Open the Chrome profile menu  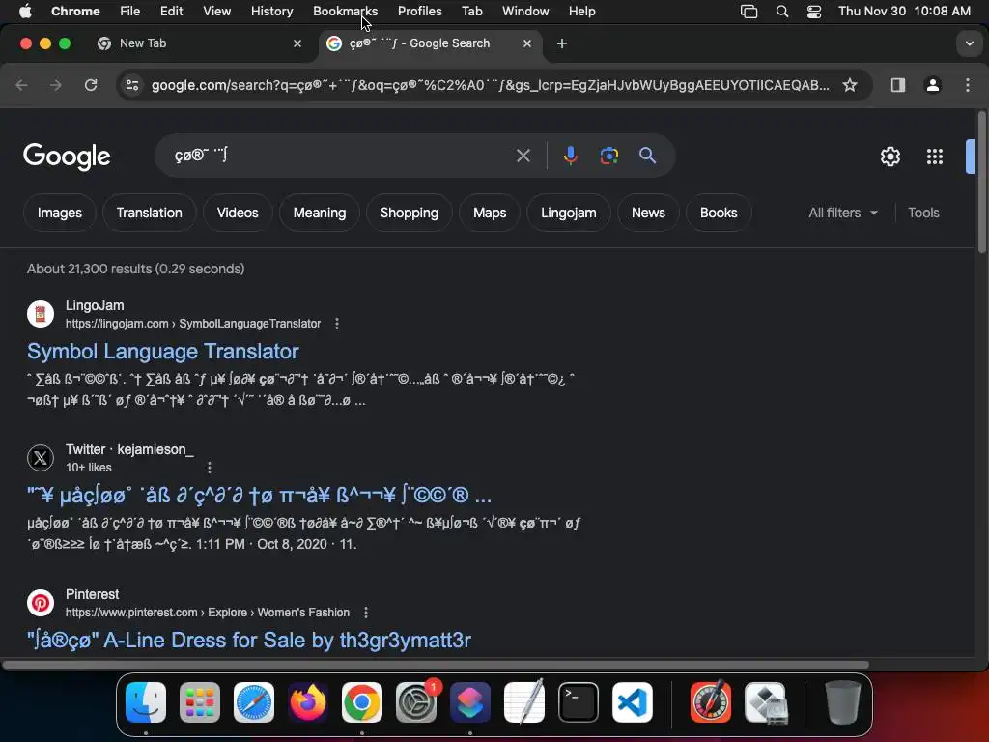point(932,85)
